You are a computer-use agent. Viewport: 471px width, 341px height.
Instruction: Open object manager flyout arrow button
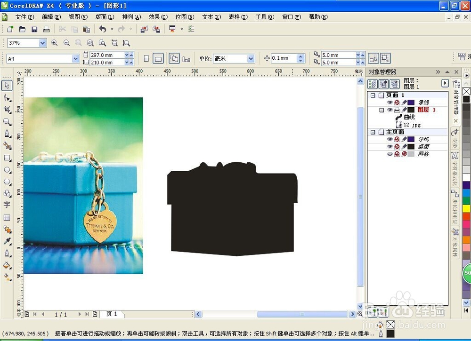(x=445, y=83)
